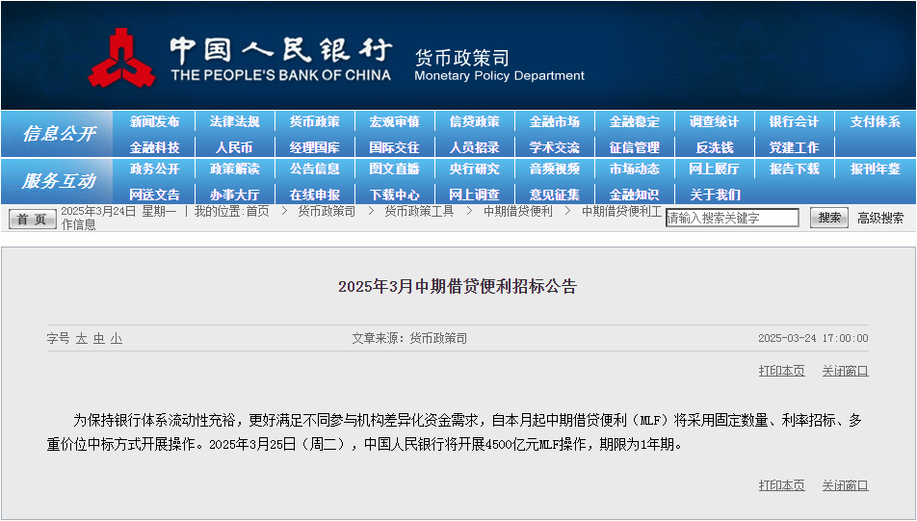
Task: Set the font size to 大
Action: coord(82,339)
